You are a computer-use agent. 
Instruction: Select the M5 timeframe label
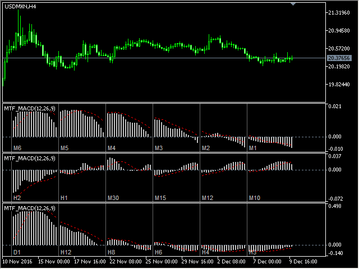pyautogui.click(x=65, y=148)
